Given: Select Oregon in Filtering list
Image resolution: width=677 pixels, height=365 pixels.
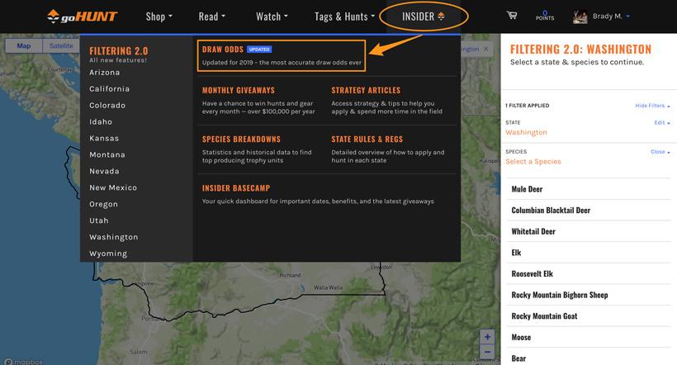Looking at the screenshot, I should [x=103, y=204].
